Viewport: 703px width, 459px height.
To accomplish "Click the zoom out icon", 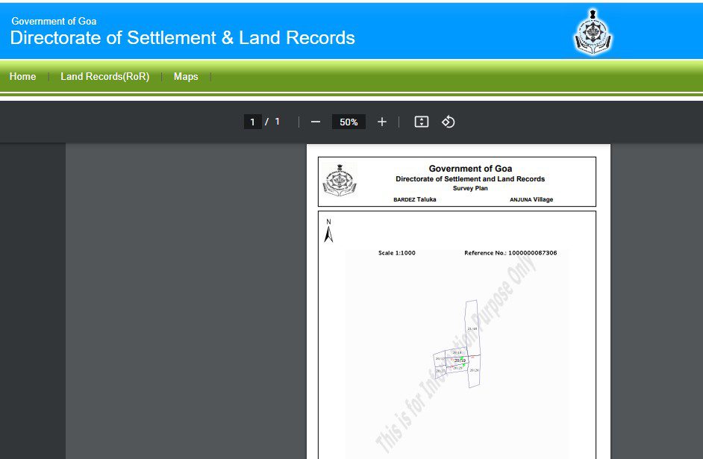I will point(315,122).
